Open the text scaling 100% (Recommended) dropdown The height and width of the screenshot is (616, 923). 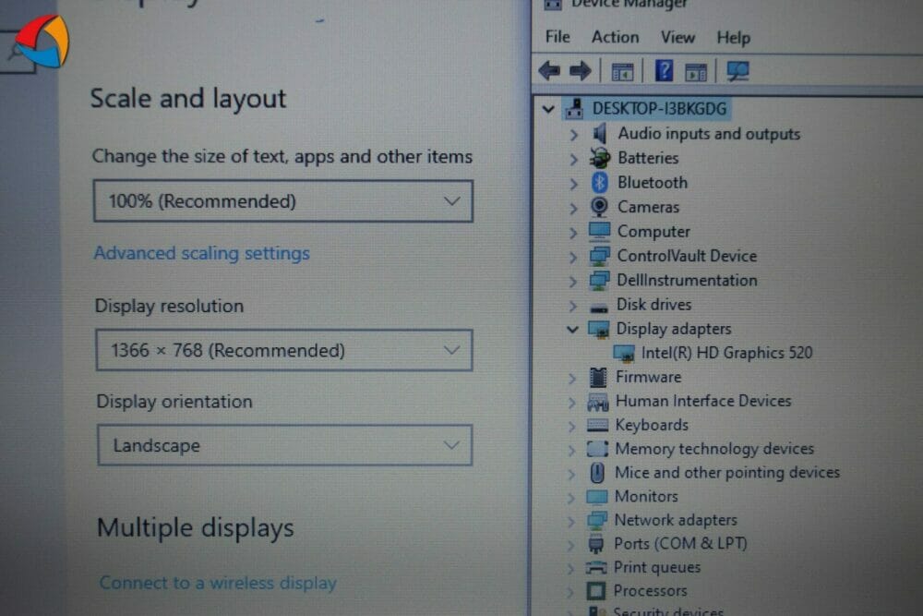[x=283, y=201]
